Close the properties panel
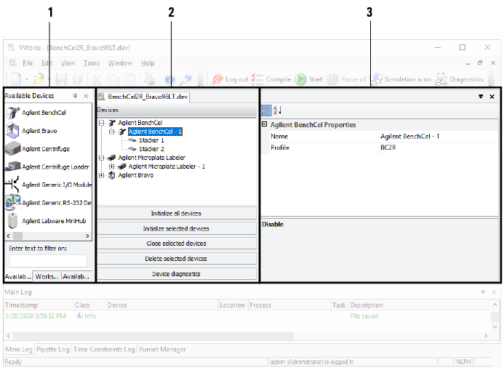 coord(492,97)
